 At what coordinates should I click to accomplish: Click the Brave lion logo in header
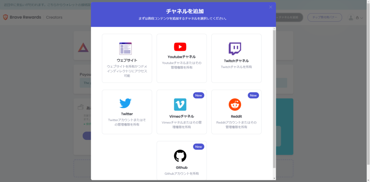click(5, 17)
